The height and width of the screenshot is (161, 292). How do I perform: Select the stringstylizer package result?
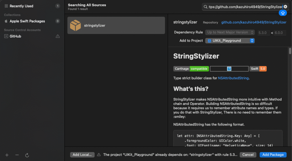pyautogui.click(x=116, y=25)
